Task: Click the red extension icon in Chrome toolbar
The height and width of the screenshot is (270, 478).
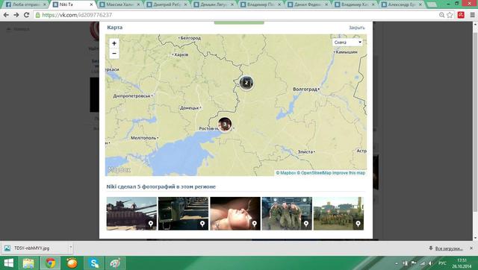Action: 461,15
